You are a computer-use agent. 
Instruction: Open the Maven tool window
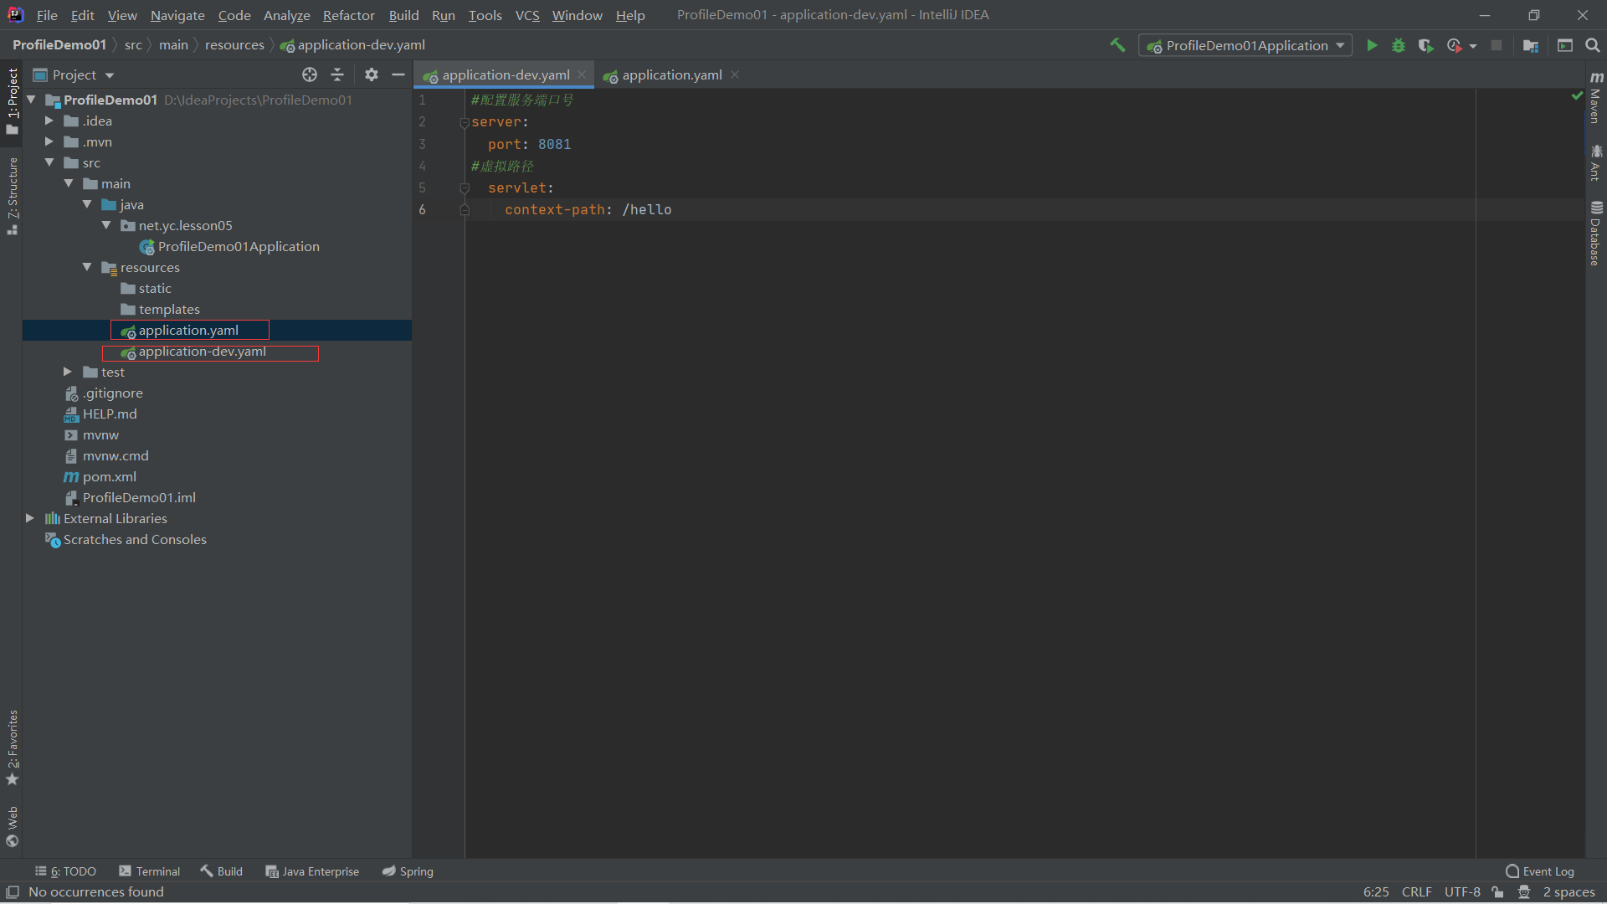1596,99
